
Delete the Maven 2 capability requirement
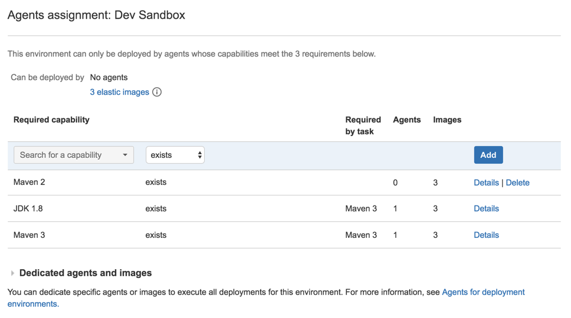tap(517, 183)
